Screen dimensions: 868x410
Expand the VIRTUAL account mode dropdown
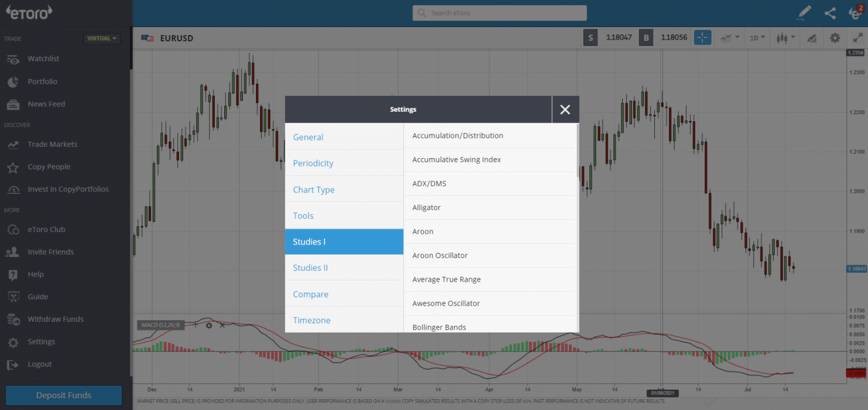pos(102,38)
